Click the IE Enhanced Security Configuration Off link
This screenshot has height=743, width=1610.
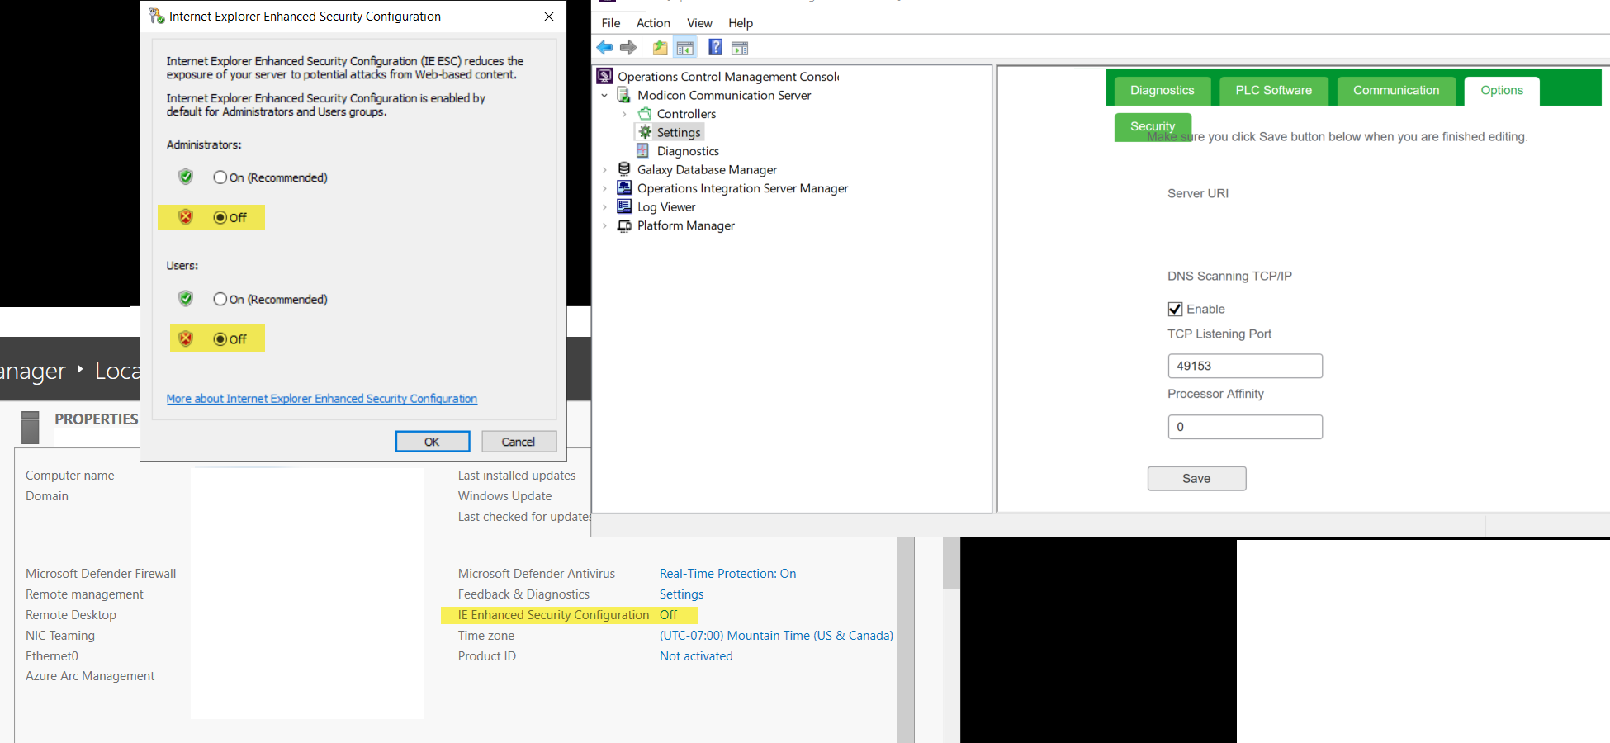click(x=668, y=615)
